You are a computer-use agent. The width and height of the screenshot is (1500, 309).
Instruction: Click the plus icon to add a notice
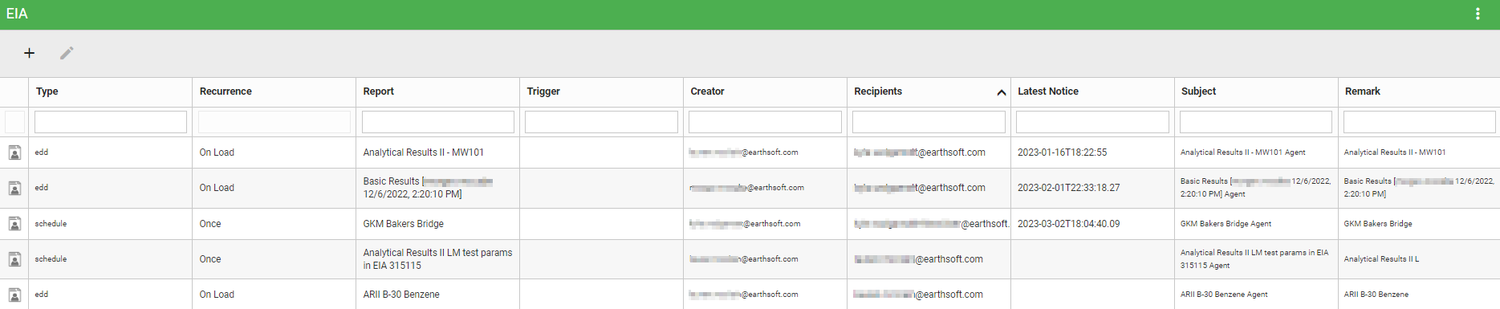29,53
